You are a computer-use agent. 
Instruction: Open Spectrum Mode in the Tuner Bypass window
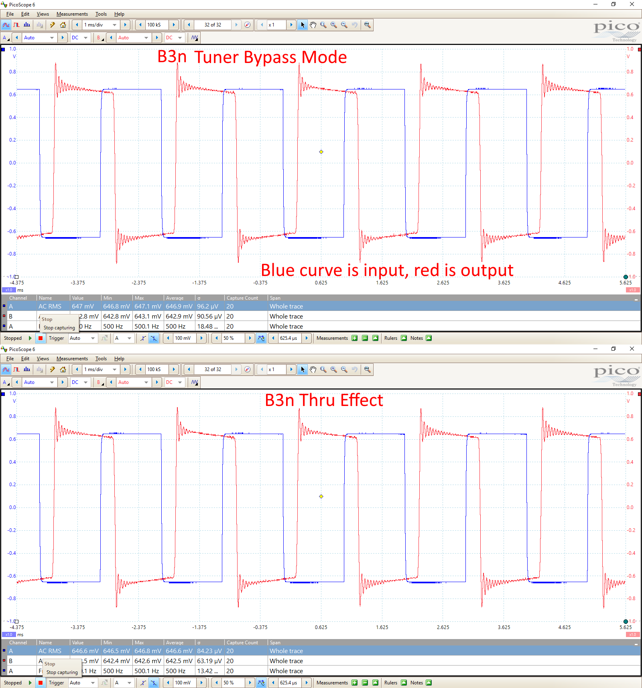[x=27, y=25]
